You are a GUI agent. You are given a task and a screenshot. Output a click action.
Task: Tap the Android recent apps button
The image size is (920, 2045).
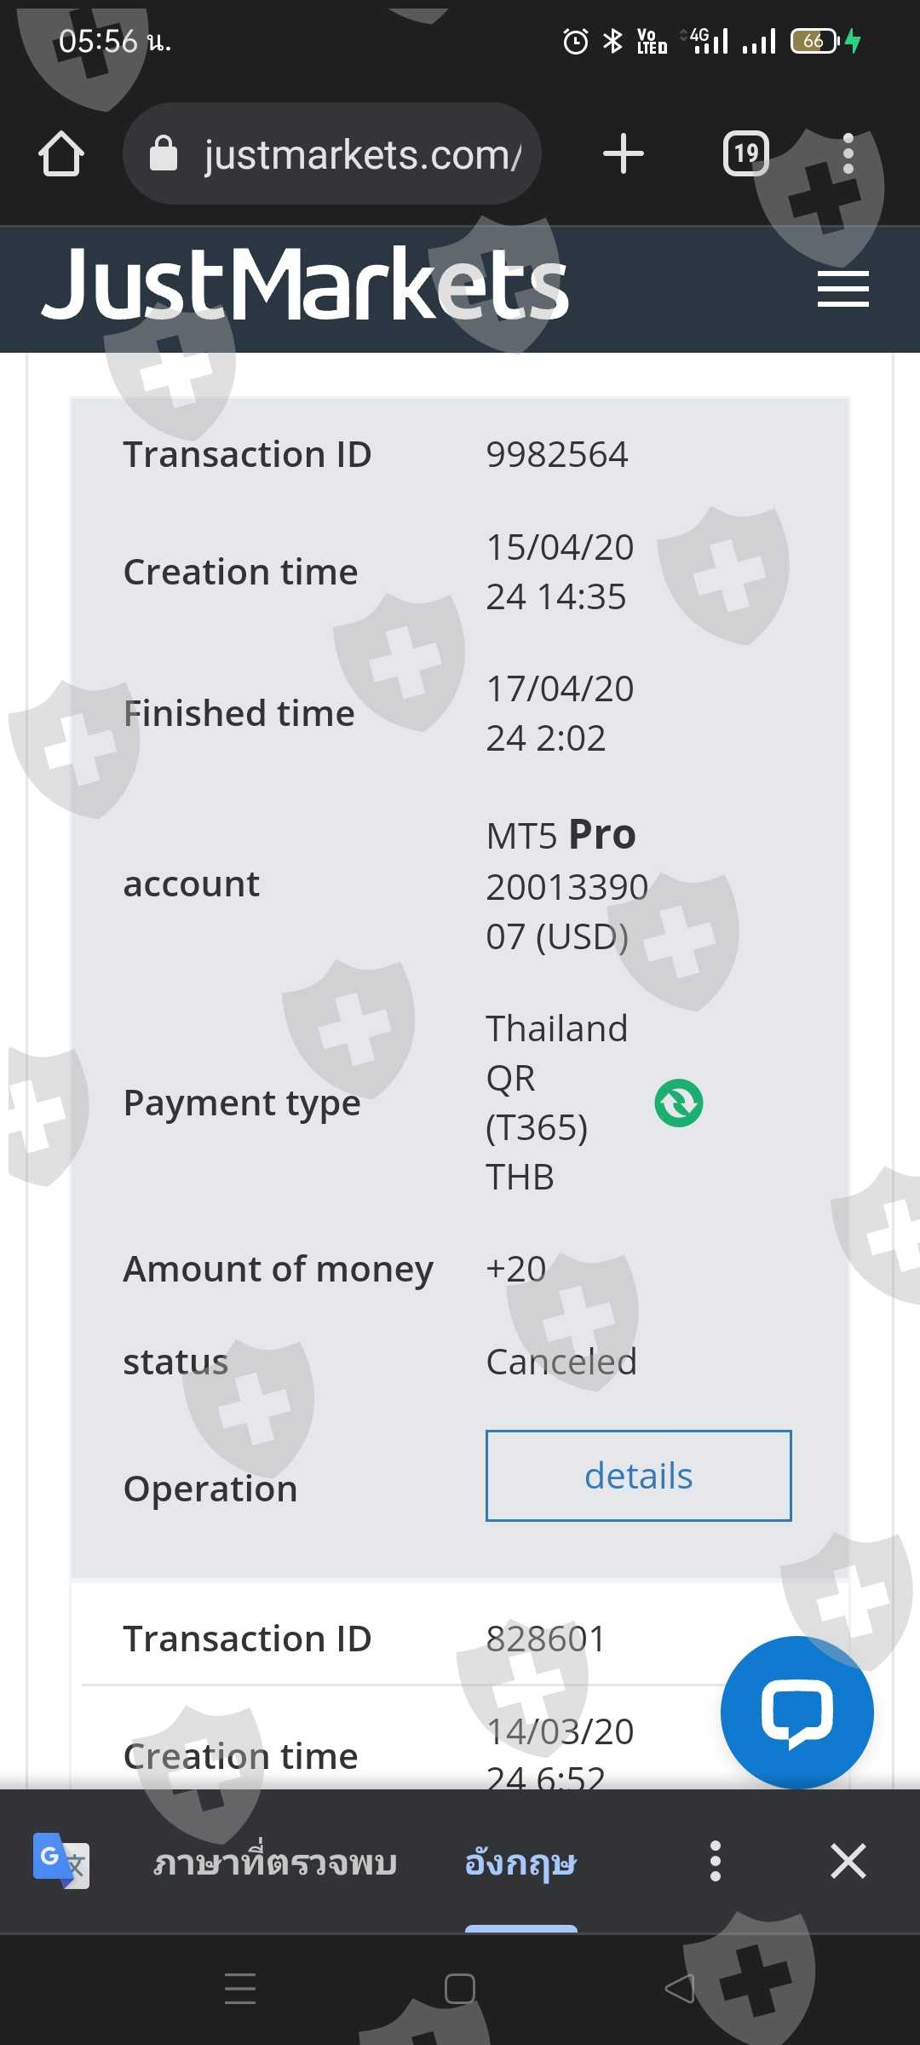click(x=240, y=1989)
